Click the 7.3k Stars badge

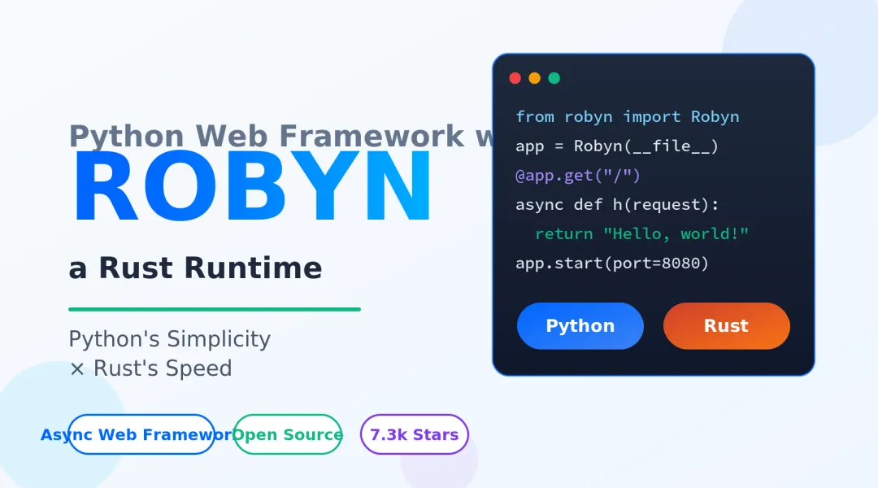coord(415,434)
